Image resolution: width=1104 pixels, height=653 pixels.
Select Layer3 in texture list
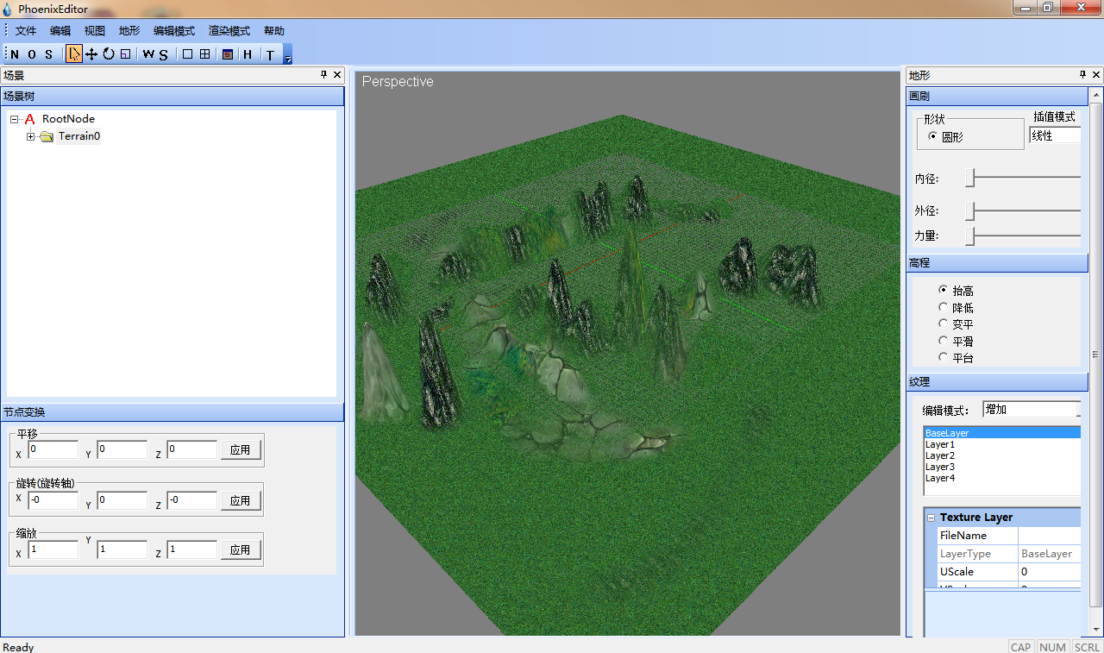(1002, 467)
